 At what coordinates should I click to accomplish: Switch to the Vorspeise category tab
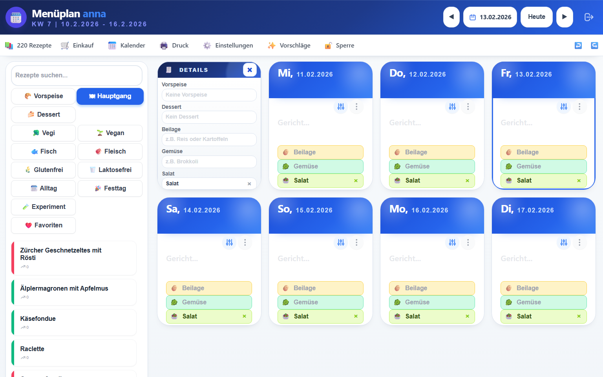44,96
